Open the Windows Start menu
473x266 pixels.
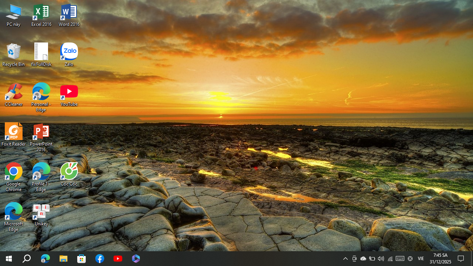[x=9, y=259]
